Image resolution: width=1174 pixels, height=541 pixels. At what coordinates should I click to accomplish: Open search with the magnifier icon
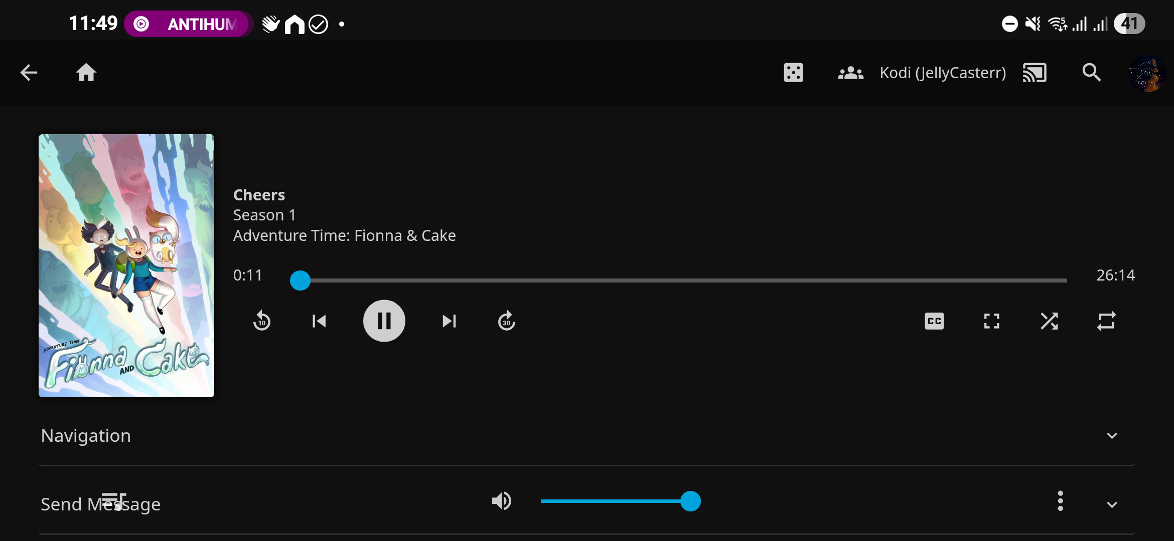(1091, 73)
